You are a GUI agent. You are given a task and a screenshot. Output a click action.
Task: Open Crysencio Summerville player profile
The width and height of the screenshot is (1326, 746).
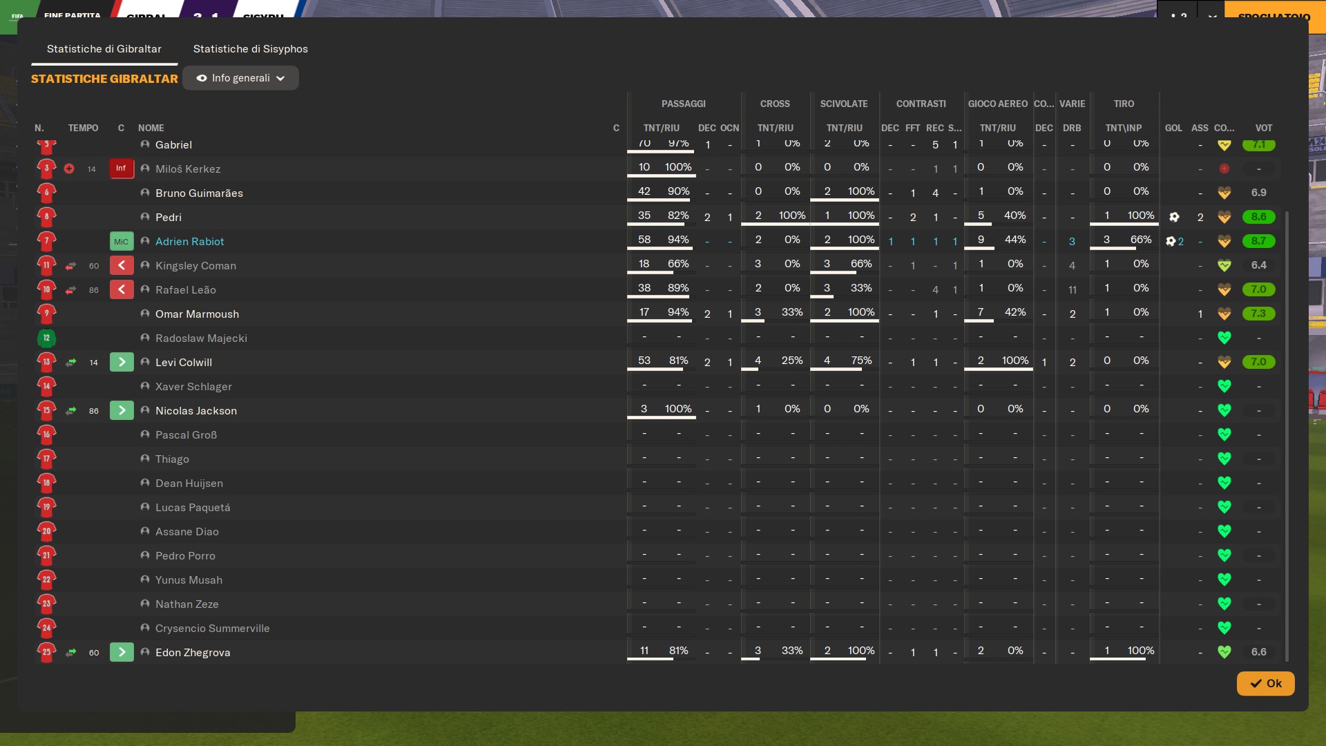click(213, 629)
